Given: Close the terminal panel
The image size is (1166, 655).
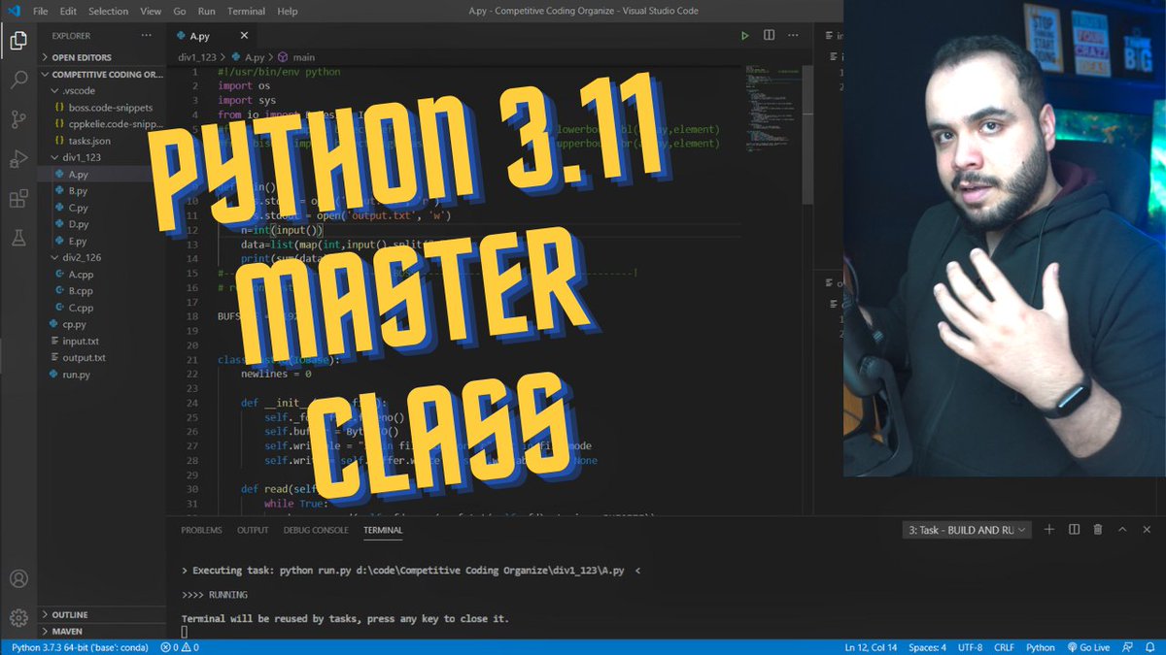Looking at the screenshot, I should [1147, 530].
